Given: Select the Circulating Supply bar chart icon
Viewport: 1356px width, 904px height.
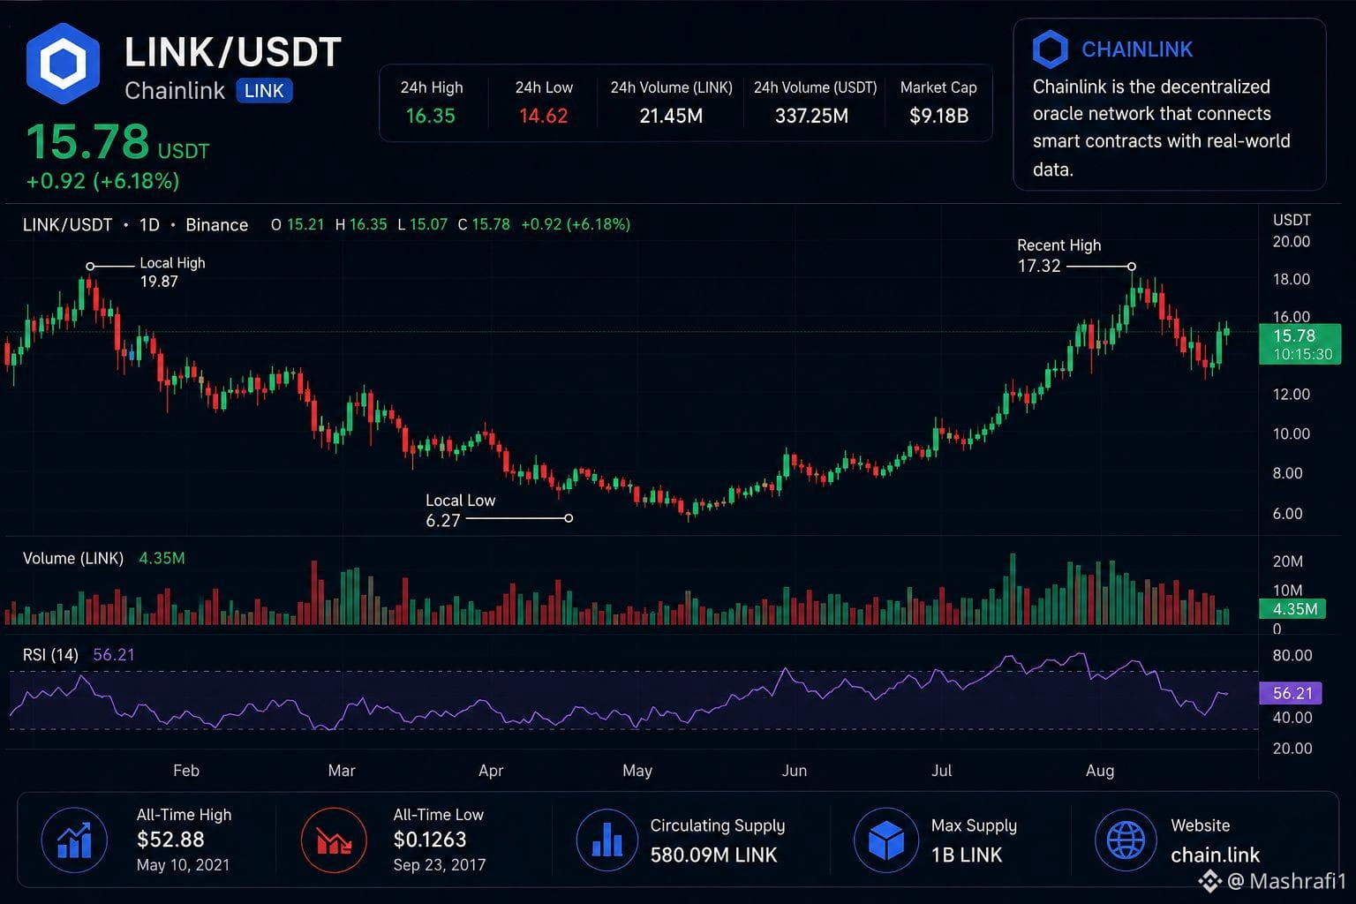Looking at the screenshot, I should 607,840.
